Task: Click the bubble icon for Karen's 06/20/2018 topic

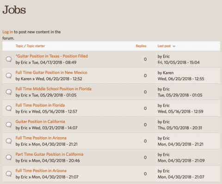Action: [x=9, y=76]
